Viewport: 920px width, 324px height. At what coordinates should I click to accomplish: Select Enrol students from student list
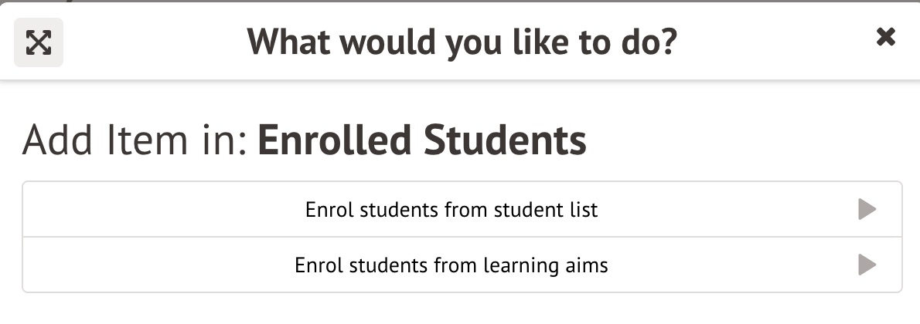point(451,209)
